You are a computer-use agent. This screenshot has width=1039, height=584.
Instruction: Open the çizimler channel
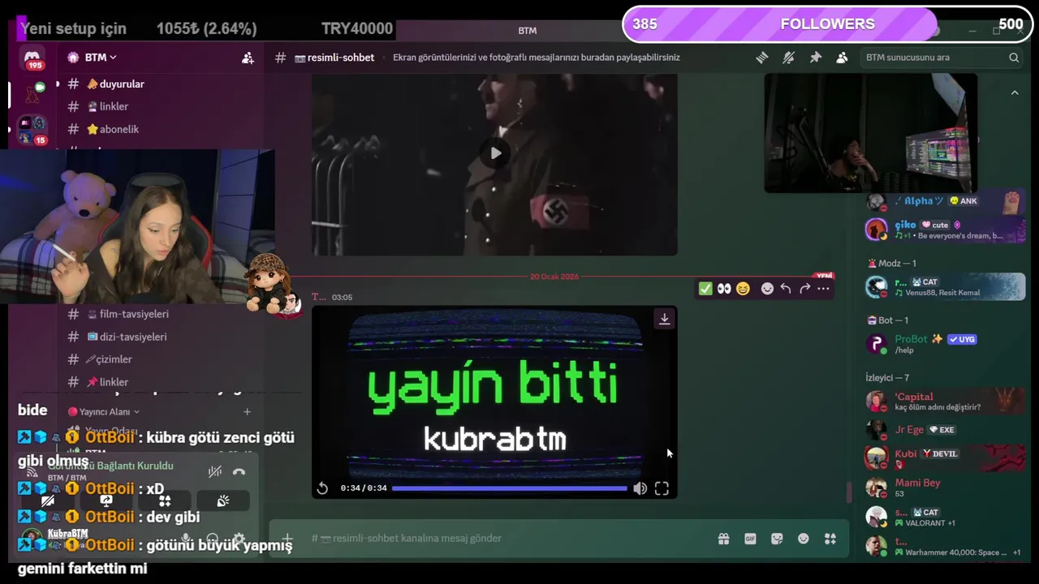tap(109, 359)
